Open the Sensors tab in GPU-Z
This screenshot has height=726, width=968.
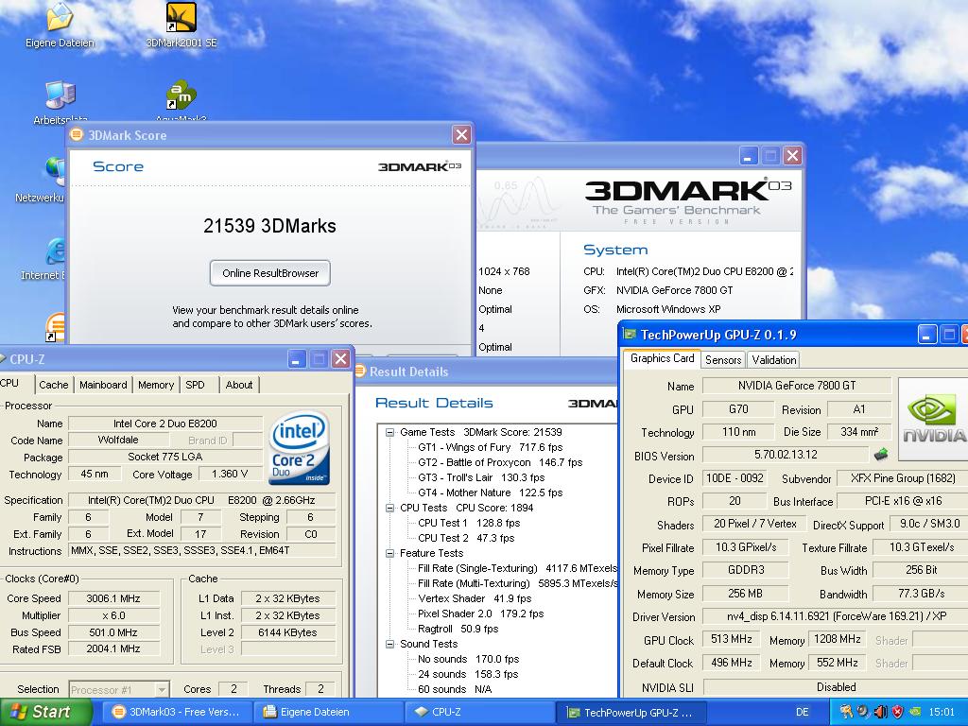point(723,359)
